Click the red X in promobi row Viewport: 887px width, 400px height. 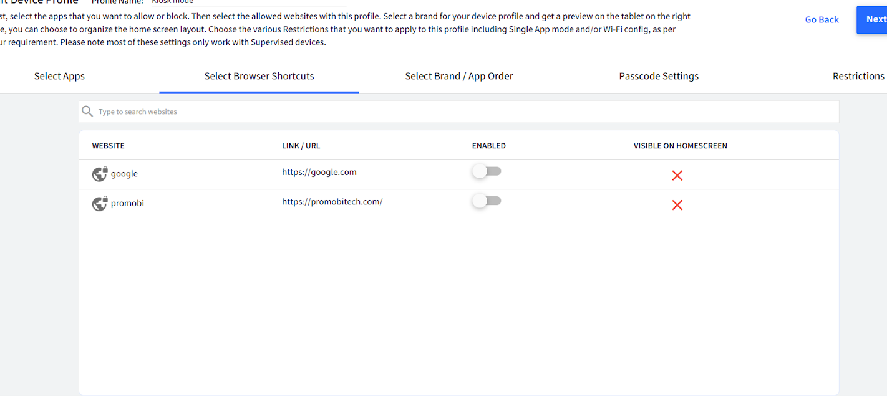pos(677,205)
